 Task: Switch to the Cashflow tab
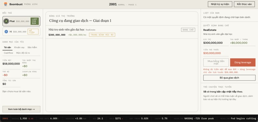(9, 53)
